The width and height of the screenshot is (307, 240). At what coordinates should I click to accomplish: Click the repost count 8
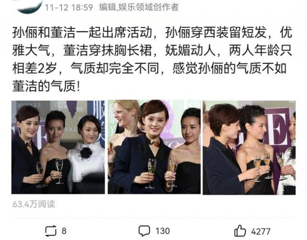tap(64, 231)
